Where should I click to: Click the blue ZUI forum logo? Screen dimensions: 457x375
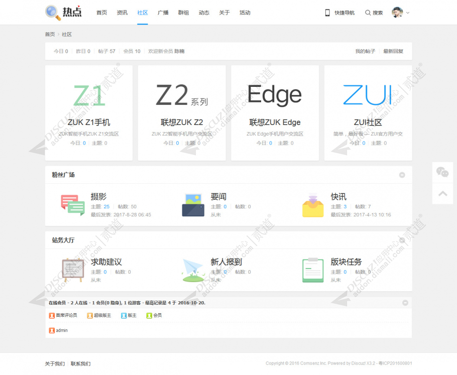click(368, 95)
